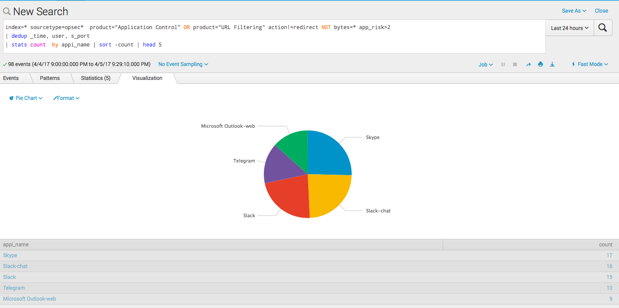619x308 pixels.
Task: Switch to the Patterns tab
Action: (50, 78)
